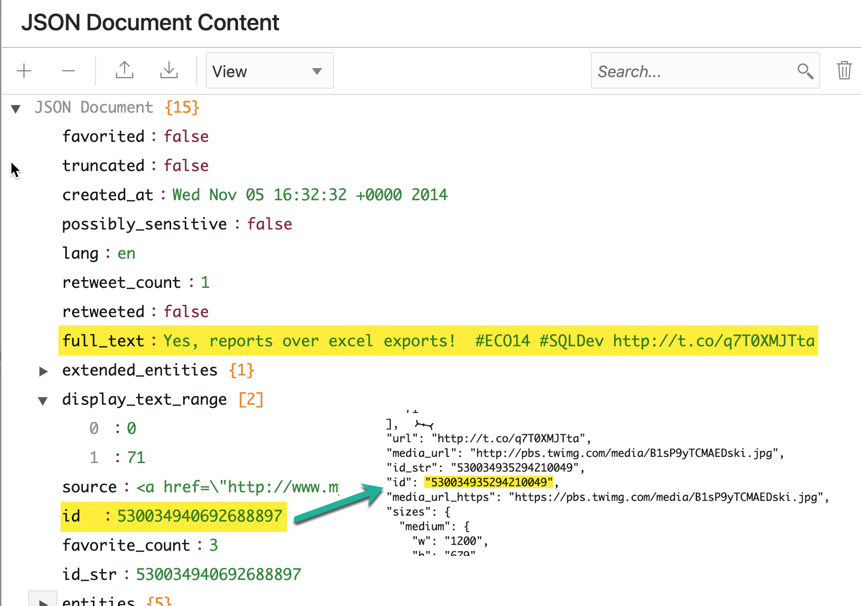Click the JSON Document {15} label
The height and width of the screenshot is (606, 861).
(x=117, y=107)
